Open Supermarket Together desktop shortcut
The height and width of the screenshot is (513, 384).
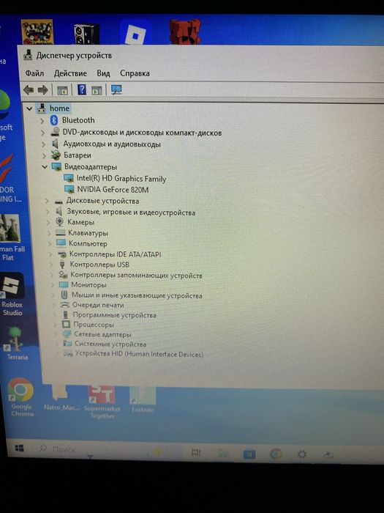102,402
